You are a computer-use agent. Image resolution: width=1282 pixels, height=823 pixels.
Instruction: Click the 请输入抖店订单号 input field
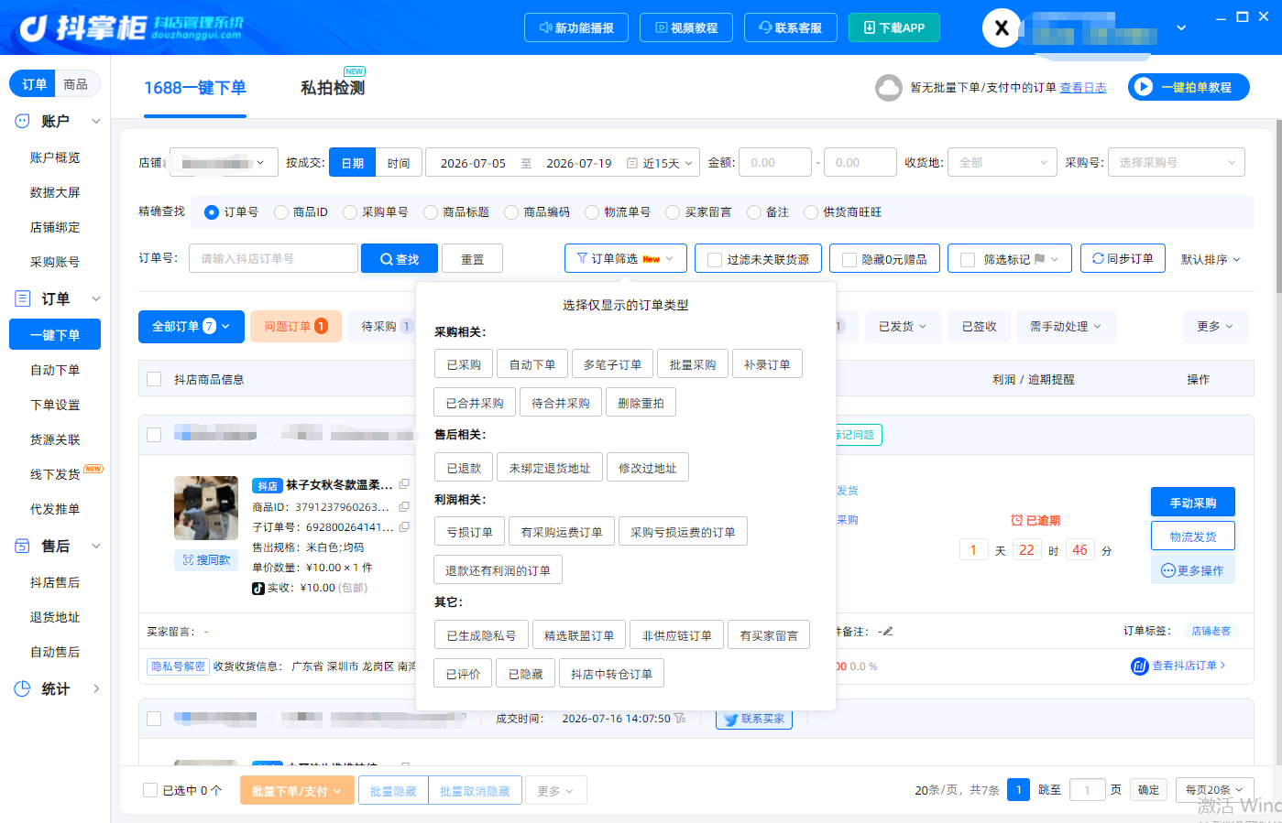pos(273,258)
